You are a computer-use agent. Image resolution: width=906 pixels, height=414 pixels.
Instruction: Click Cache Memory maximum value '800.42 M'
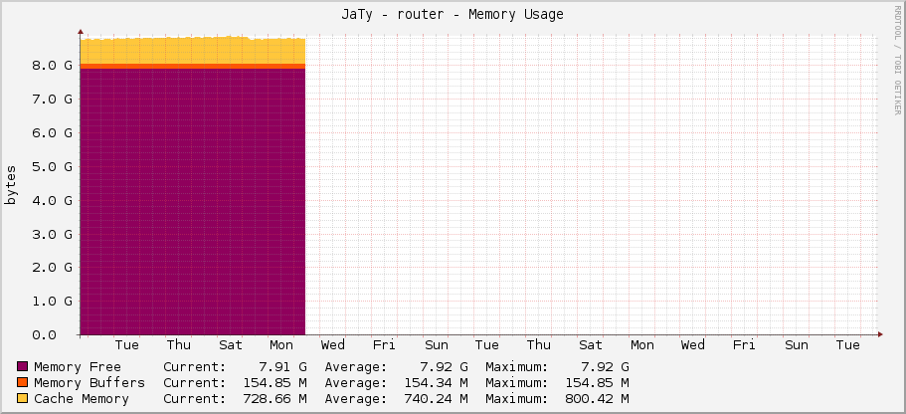tap(598, 399)
